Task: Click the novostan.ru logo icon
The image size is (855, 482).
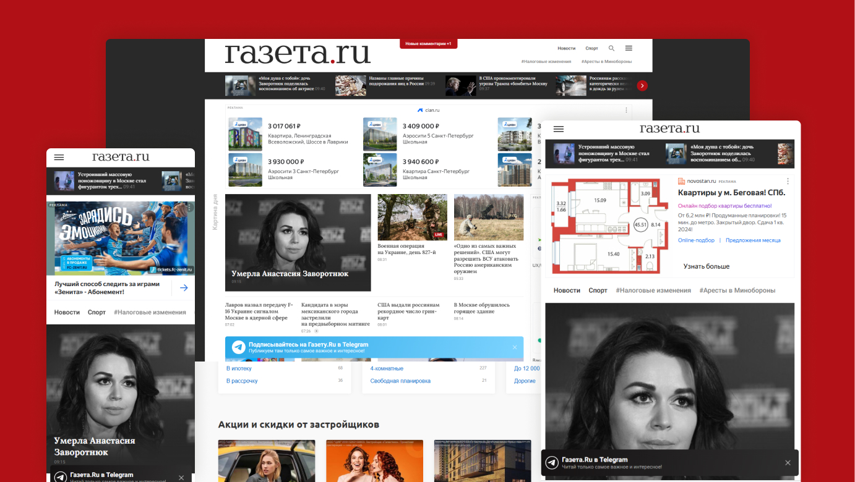Action: (681, 181)
